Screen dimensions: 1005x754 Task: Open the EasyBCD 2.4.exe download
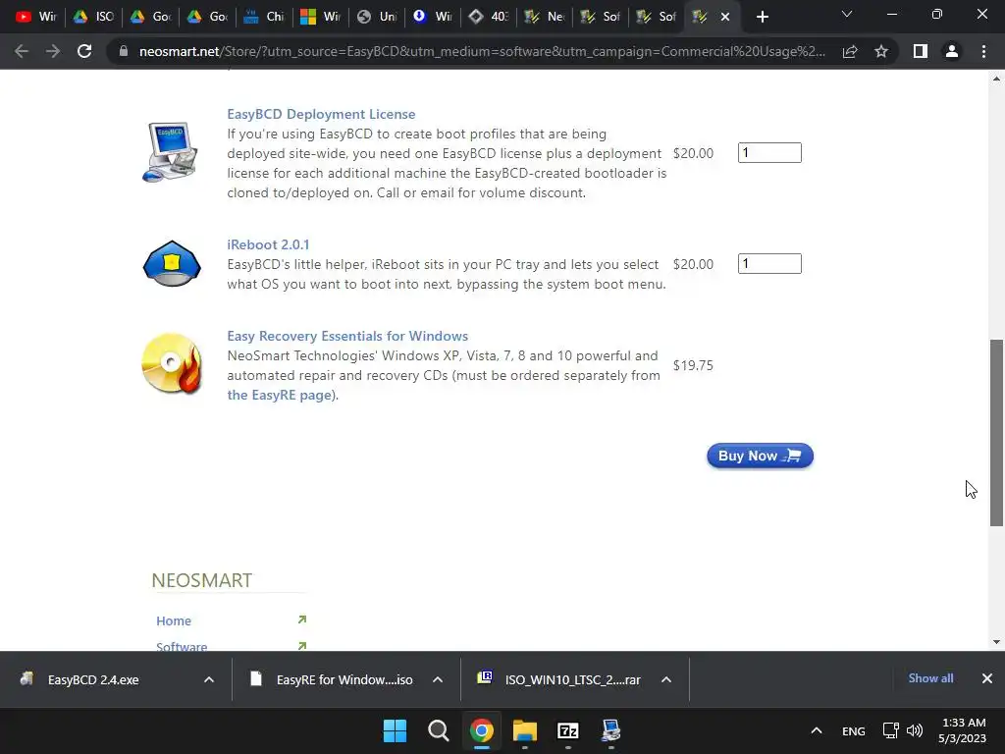pos(93,679)
